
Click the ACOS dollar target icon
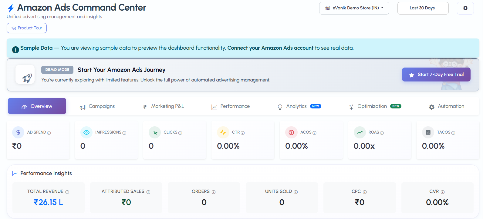[x=291, y=132]
